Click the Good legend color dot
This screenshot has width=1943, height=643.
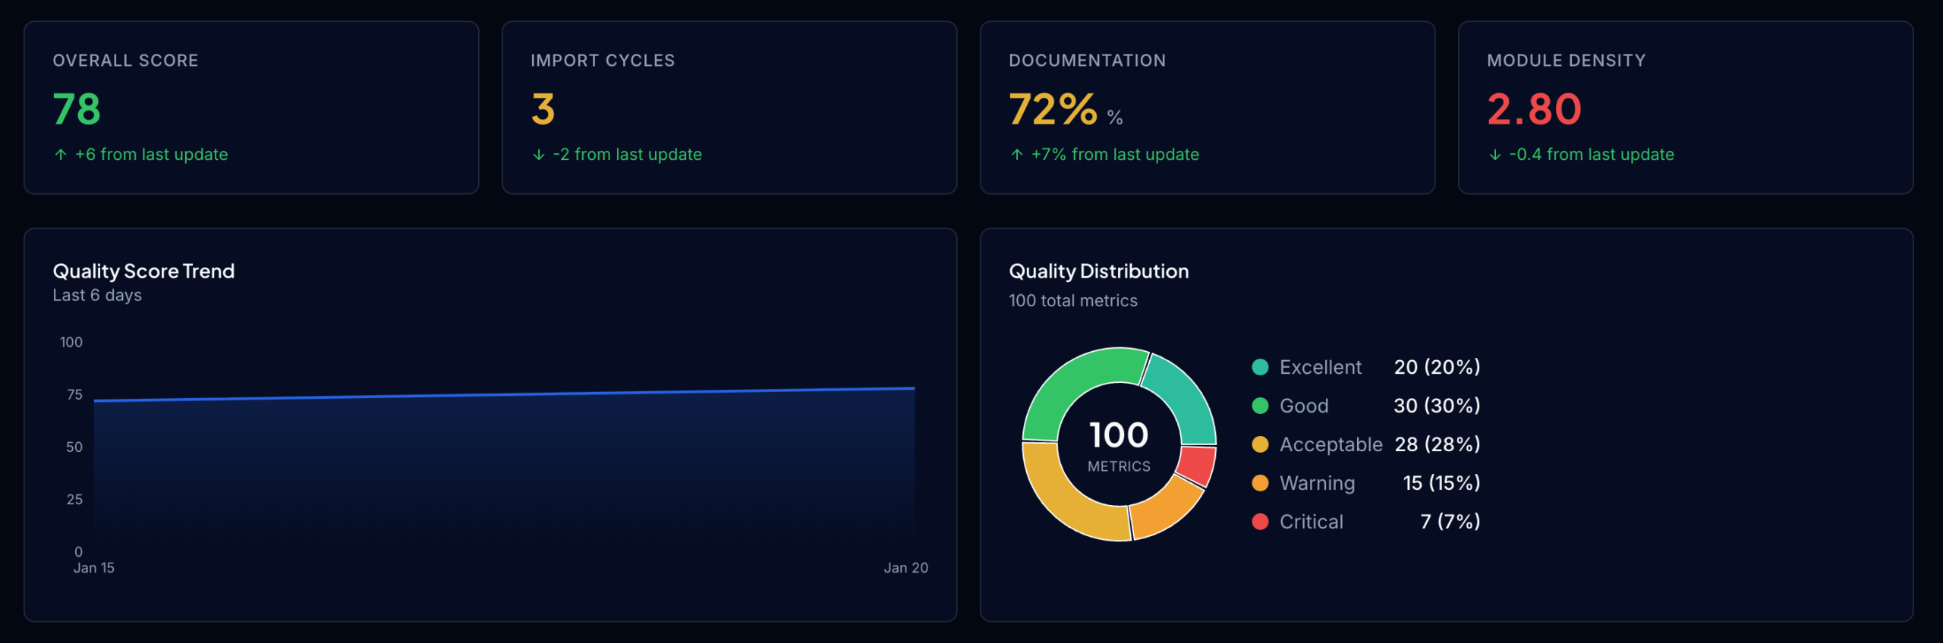click(x=1260, y=406)
